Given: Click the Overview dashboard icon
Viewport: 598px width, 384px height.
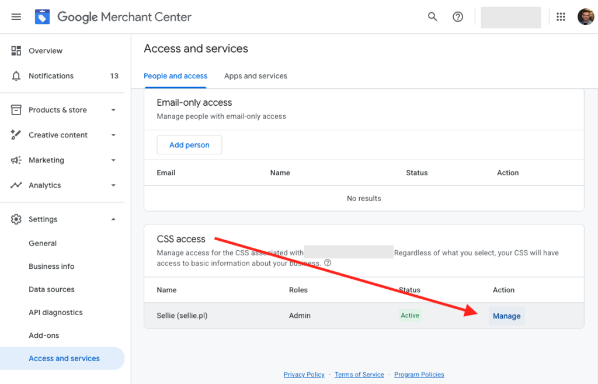Looking at the screenshot, I should (16, 51).
